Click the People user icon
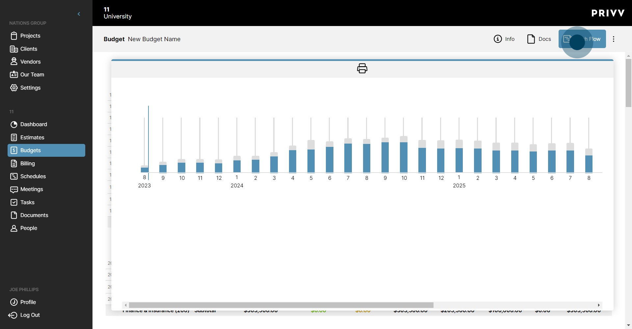The height and width of the screenshot is (329, 632). pos(14,228)
